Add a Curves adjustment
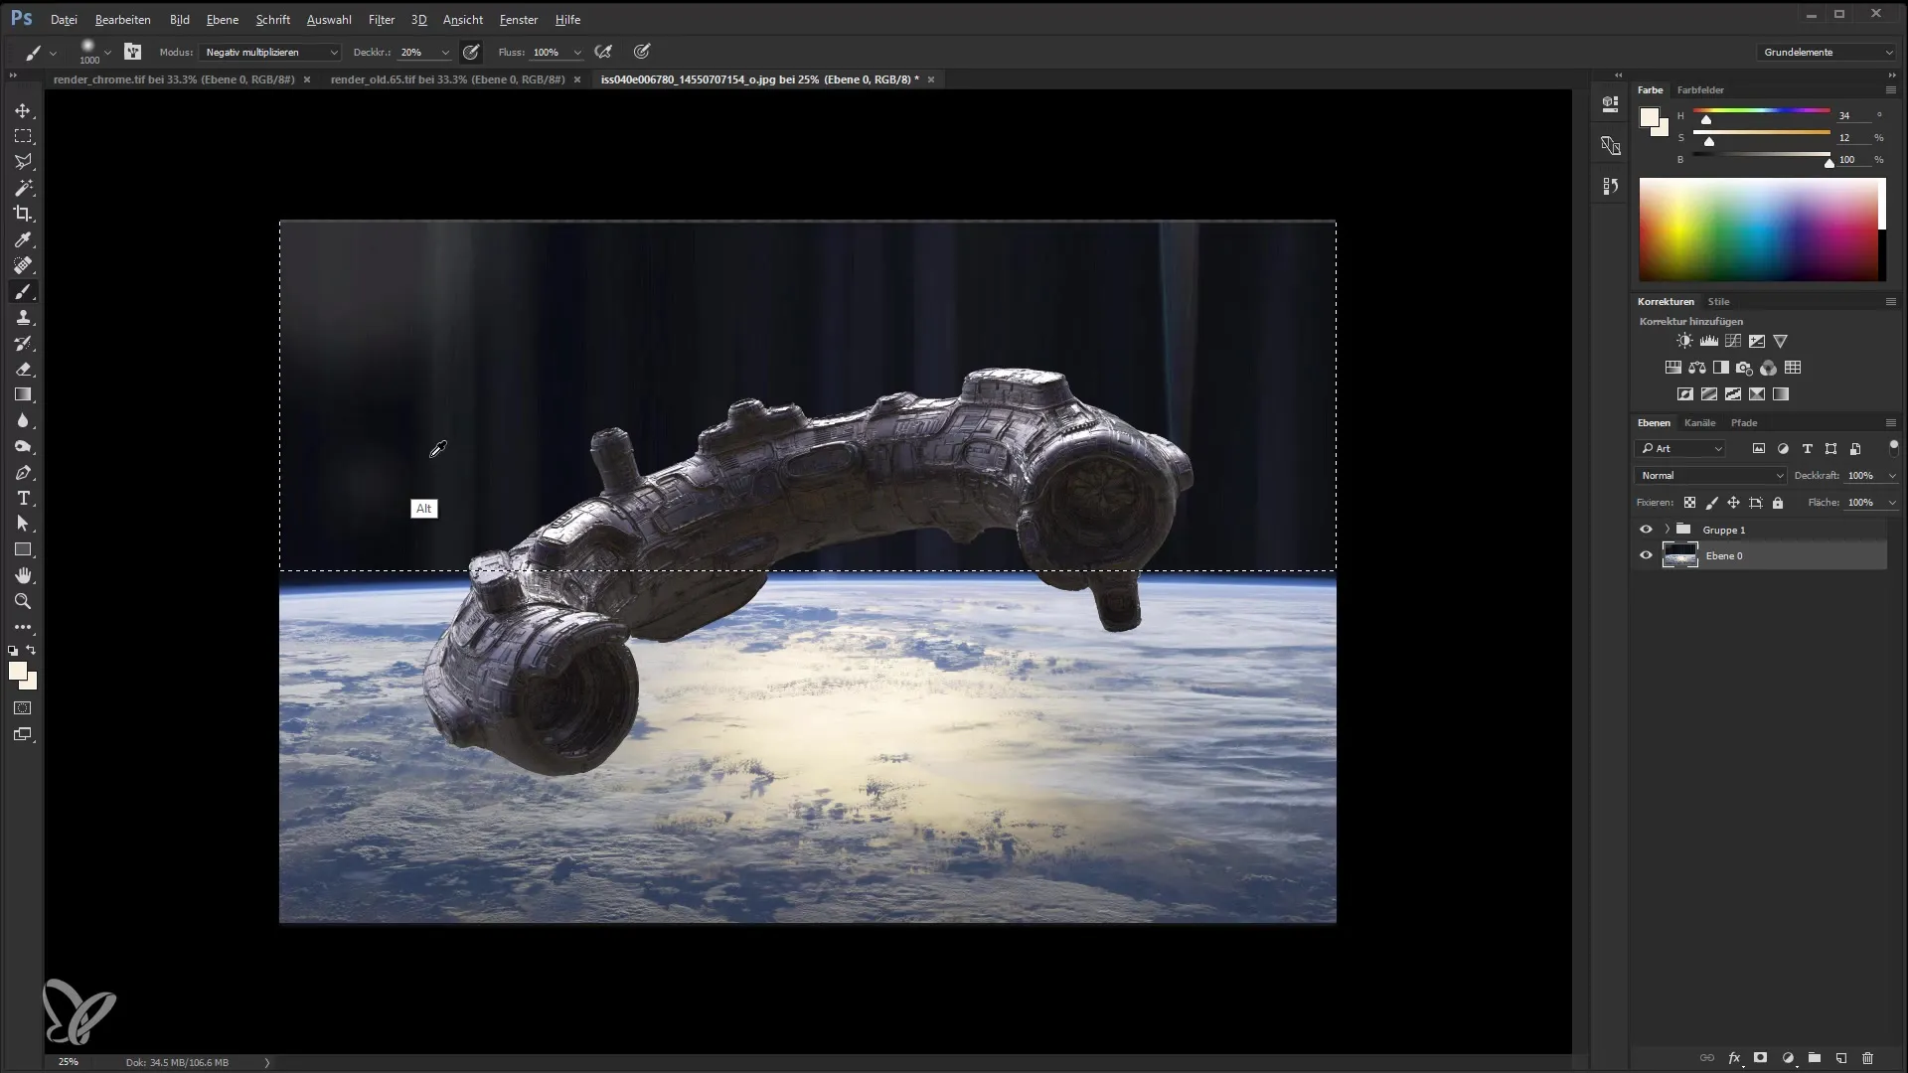 1733,342
